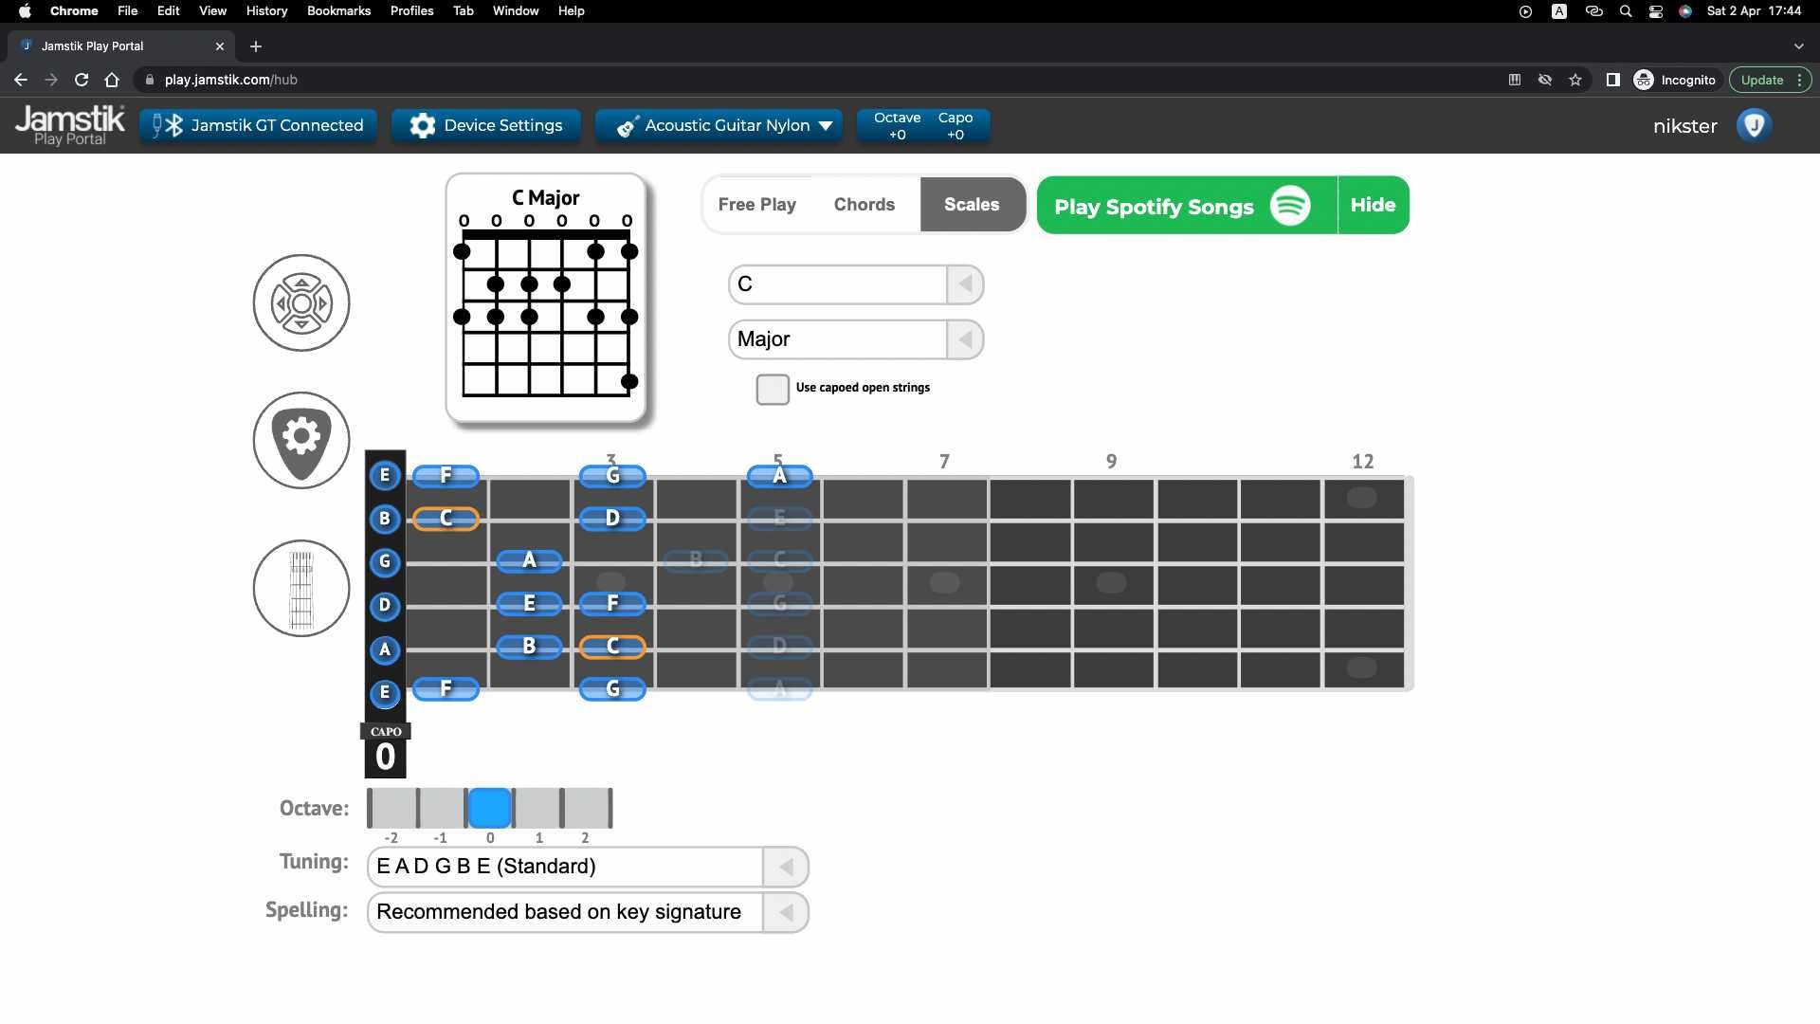Open Device Settings
Viewport: 1820px width, 1024px height.
[x=486, y=125]
